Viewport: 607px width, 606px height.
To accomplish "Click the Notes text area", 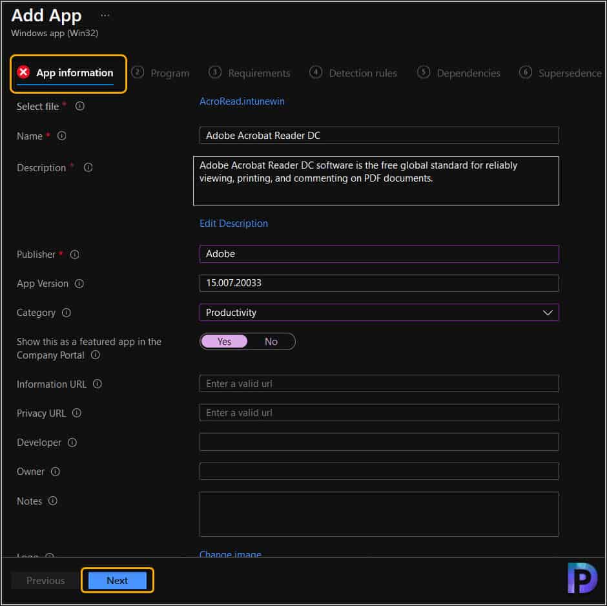I will 379,514.
